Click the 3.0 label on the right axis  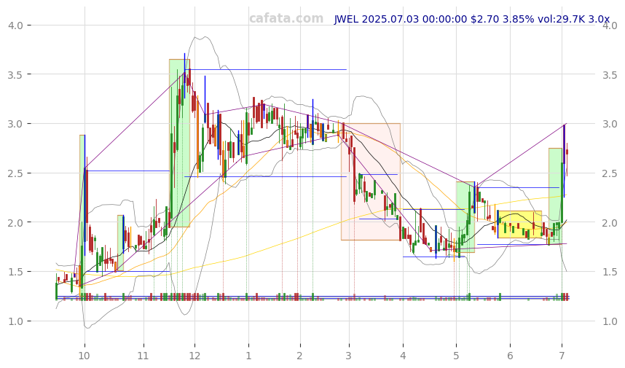tap(610, 124)
